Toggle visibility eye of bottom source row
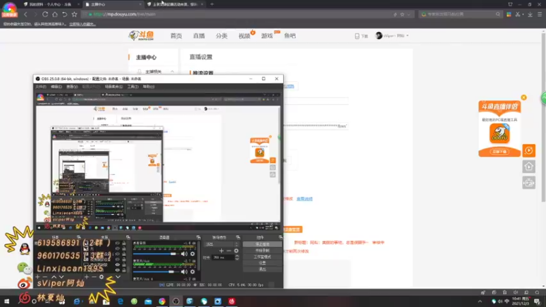 (x=117, y=269)
